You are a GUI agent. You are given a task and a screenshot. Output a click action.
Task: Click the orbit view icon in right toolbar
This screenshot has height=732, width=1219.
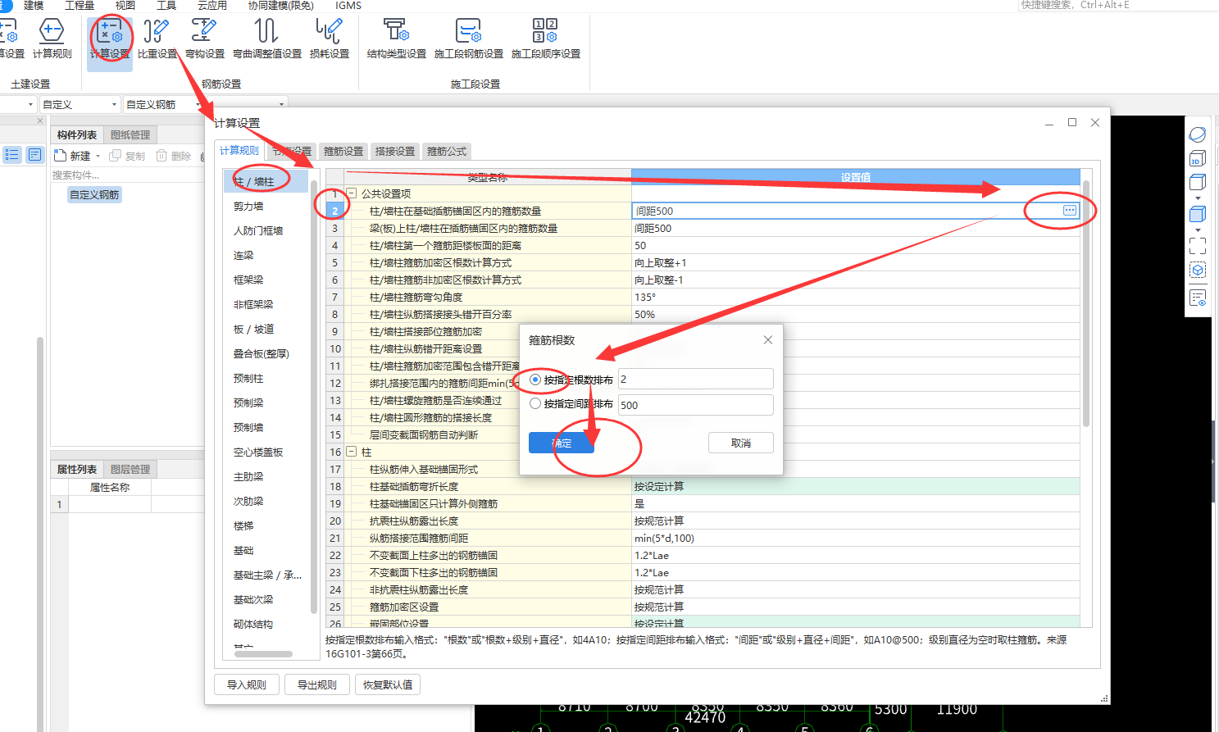click(x=1198, y=134)
